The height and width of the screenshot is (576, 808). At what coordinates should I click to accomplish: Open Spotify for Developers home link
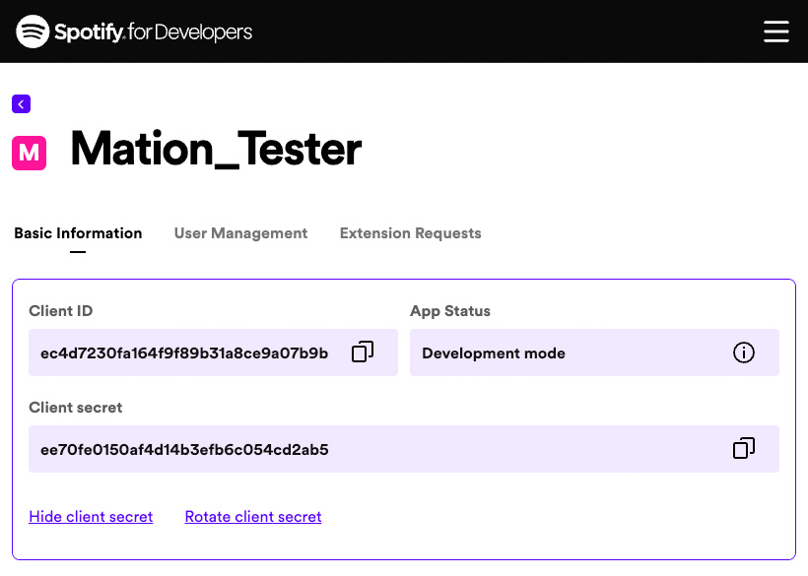pos(134,32)
